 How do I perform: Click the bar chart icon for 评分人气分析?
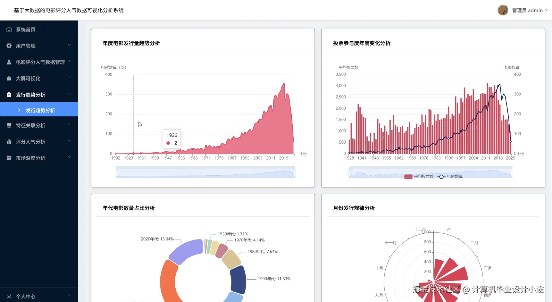(9, 142)
